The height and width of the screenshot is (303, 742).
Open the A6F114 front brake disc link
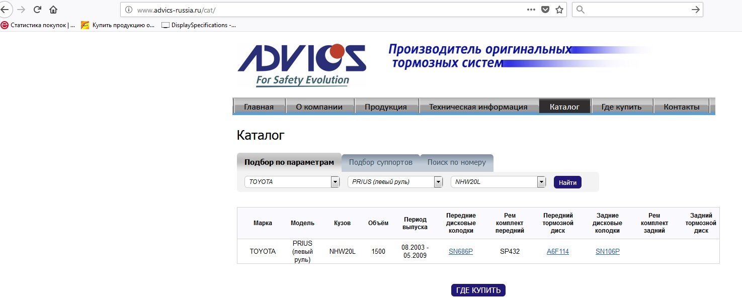pyautogui.click(x=558, y=251)
